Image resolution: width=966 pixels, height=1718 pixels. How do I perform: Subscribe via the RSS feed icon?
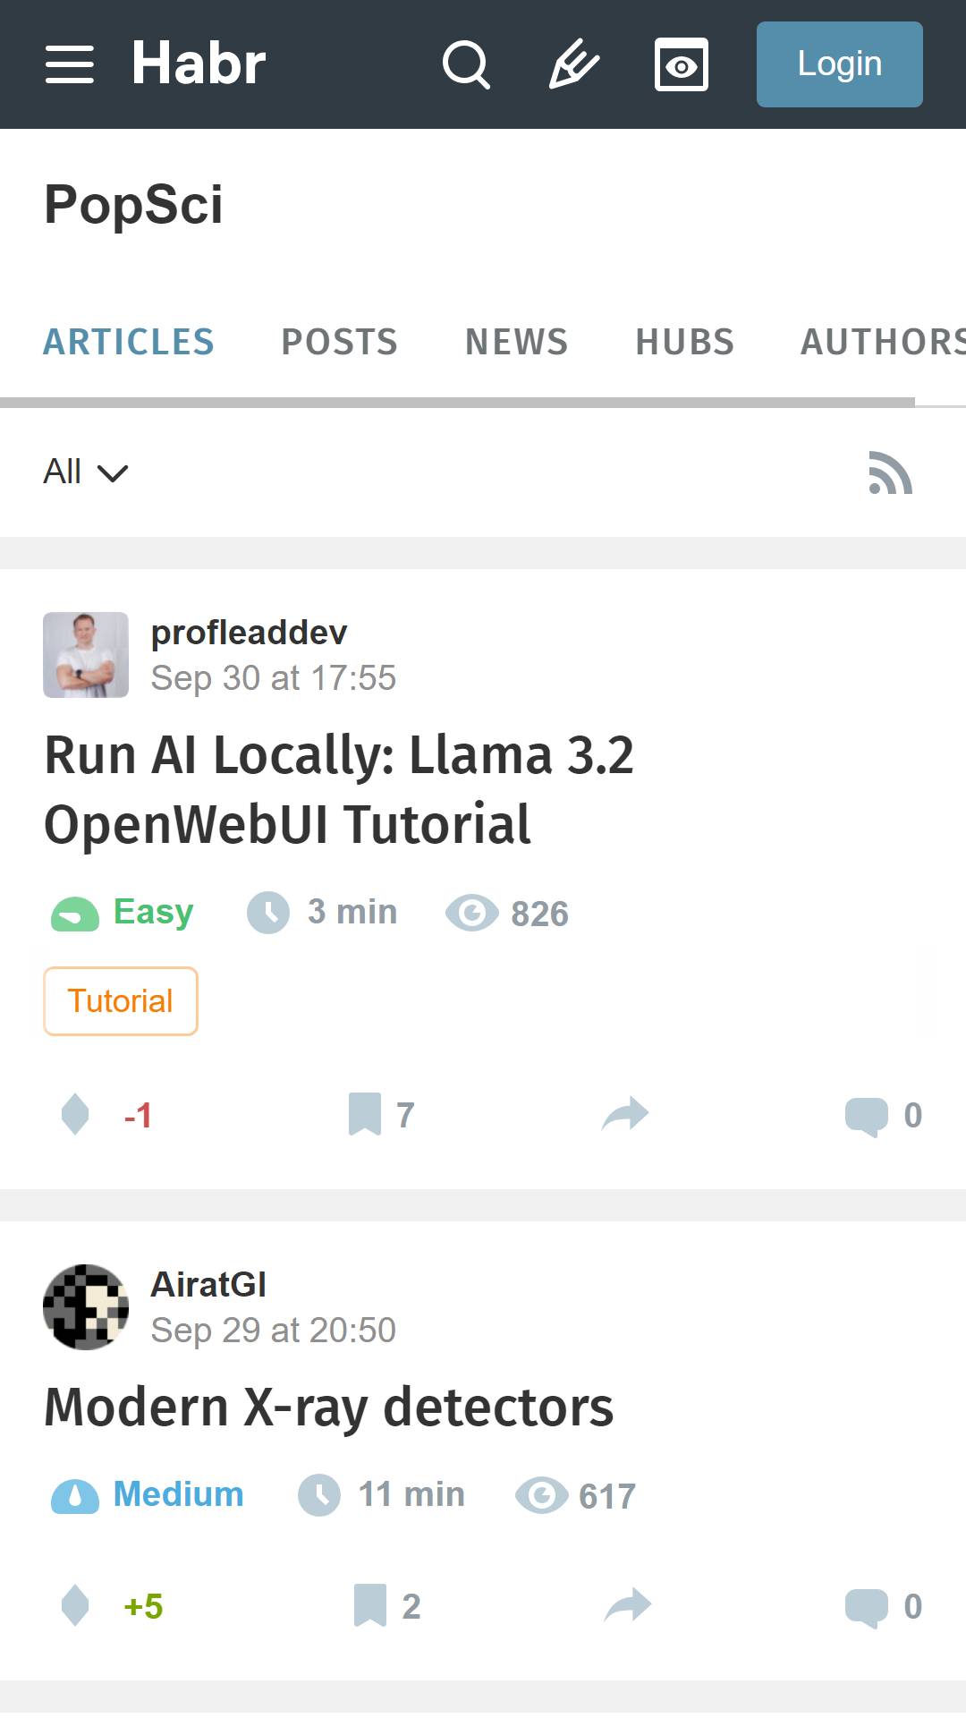[x=890, y=472]
